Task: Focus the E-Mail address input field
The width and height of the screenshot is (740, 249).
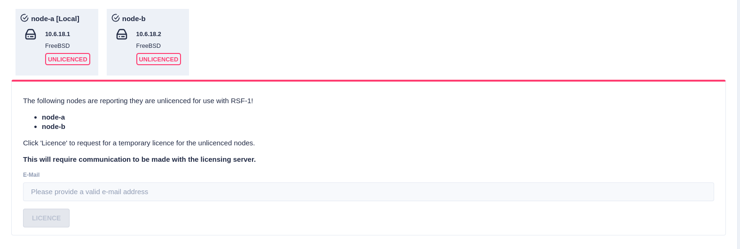Action: point(368,192)
